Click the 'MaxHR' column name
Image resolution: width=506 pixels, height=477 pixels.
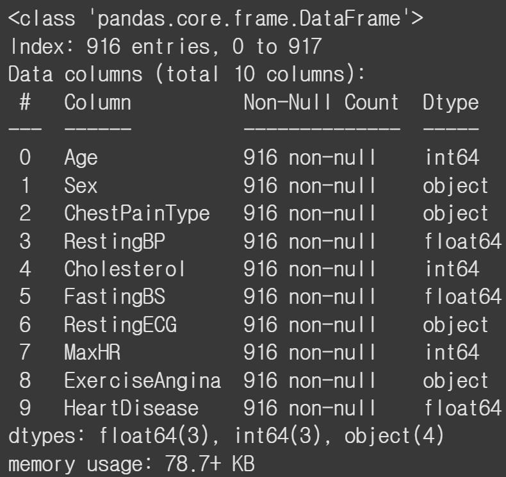(x=92, y=352)
